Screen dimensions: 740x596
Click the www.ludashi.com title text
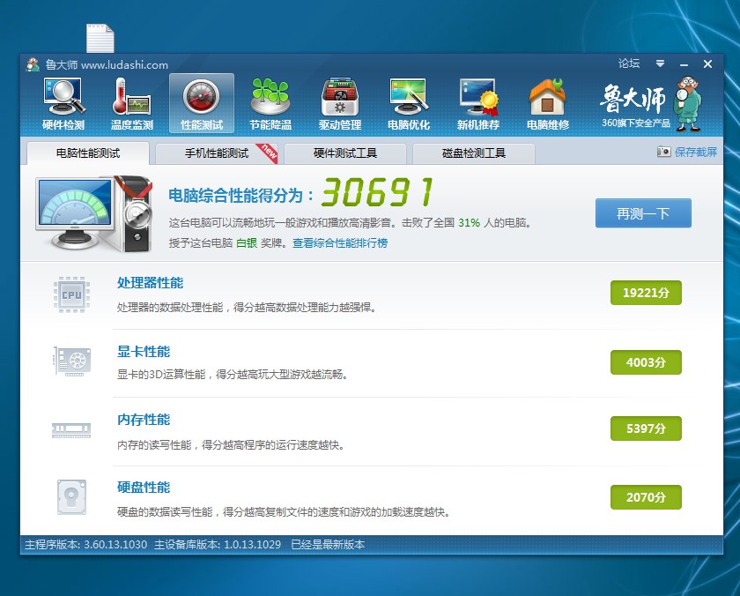(124, 64)
